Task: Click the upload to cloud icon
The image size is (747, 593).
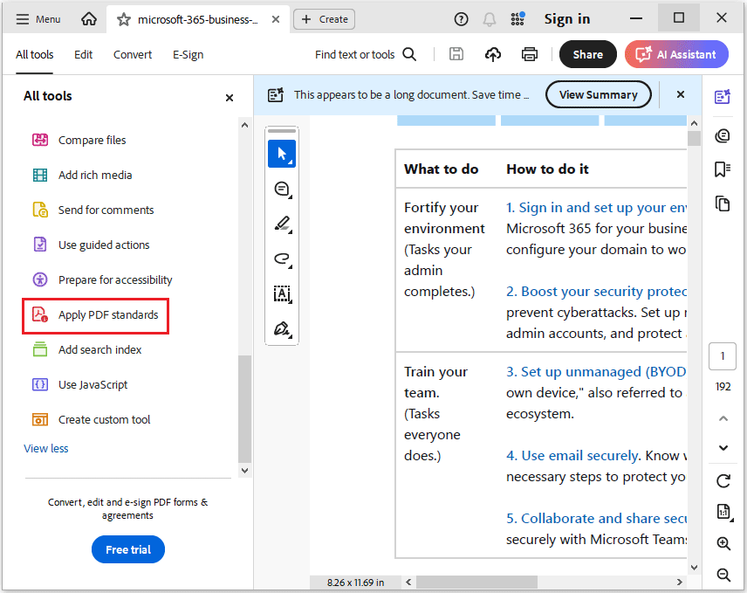Action: [x=493, y=55]
